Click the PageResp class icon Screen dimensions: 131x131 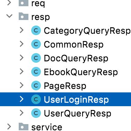36,85
